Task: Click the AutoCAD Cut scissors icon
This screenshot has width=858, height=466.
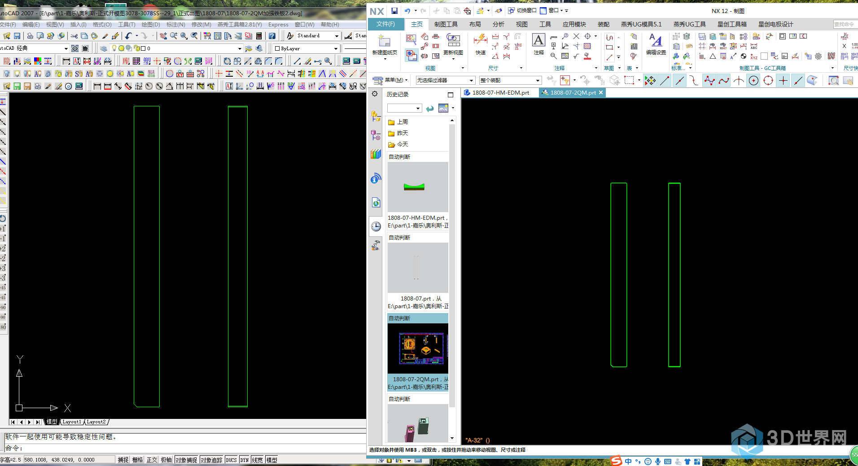Action: (74, 36)
